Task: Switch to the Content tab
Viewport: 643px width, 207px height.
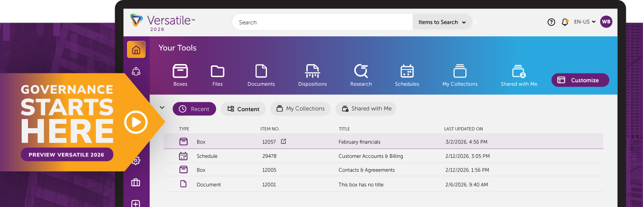Action: click(243, 109)
